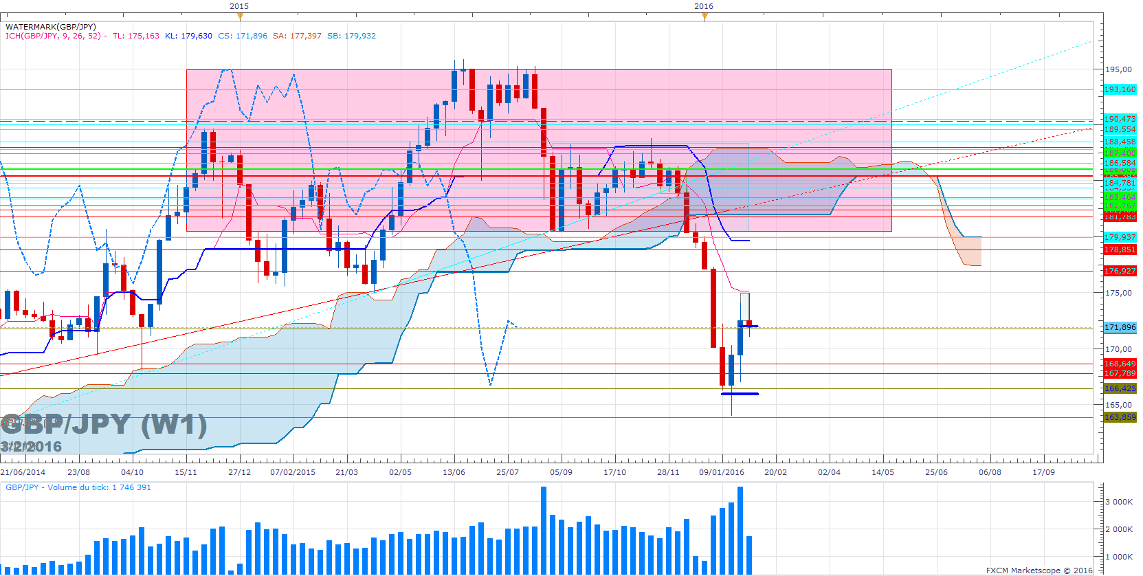Click the 17/10 date label
1143x576 pixels.
tap(615, 472)
